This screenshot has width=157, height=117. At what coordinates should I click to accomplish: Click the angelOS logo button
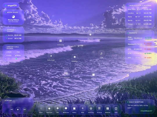coord(11,5)
